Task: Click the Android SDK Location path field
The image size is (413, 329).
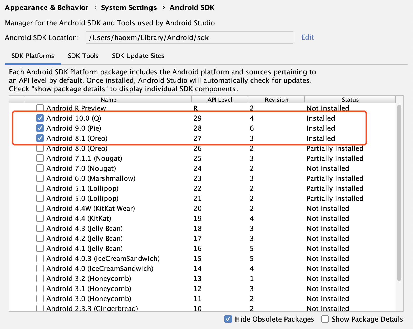Action: tap(189, 37)
